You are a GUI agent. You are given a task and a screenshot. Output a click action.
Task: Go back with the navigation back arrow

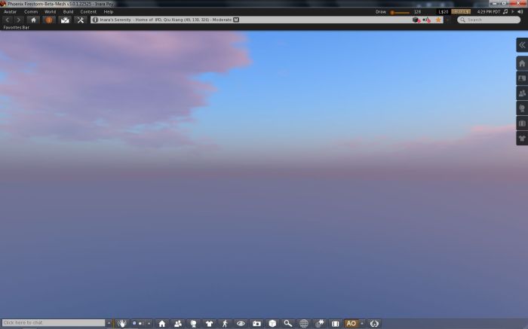click(8, 20)
